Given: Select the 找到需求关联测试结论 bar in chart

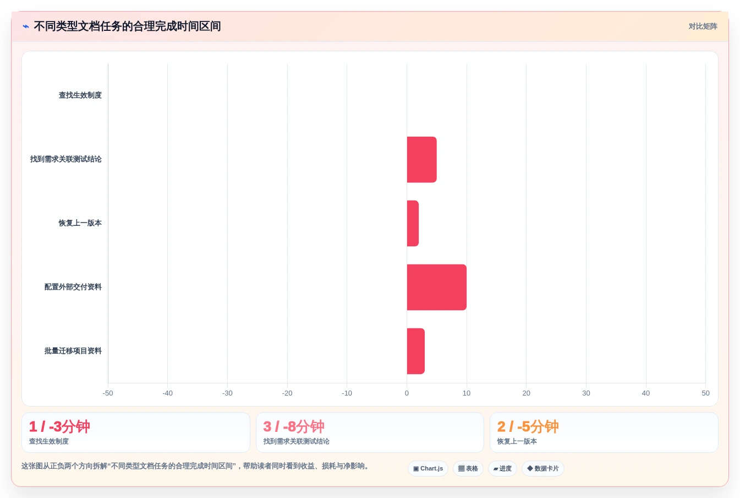Looking at the screenshot, I should pos(421,160).
